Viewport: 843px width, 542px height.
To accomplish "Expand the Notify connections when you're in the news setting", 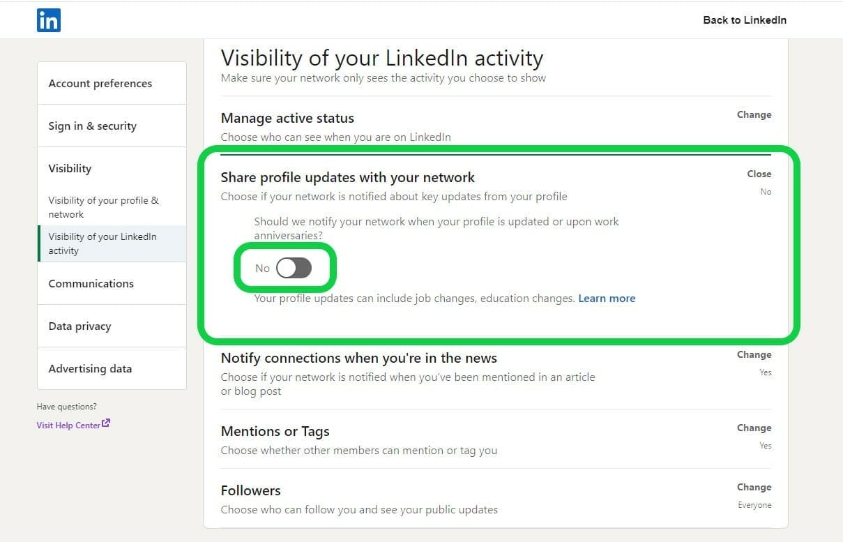I will click(754, 354).
